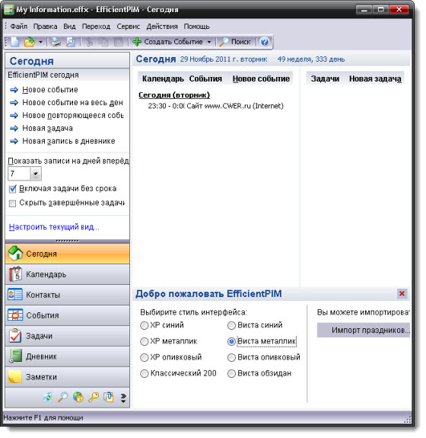Viewport: 426px width, 438px height.
Task: Close the Добро пожаловать welcome panel
Action: (402, 293)
